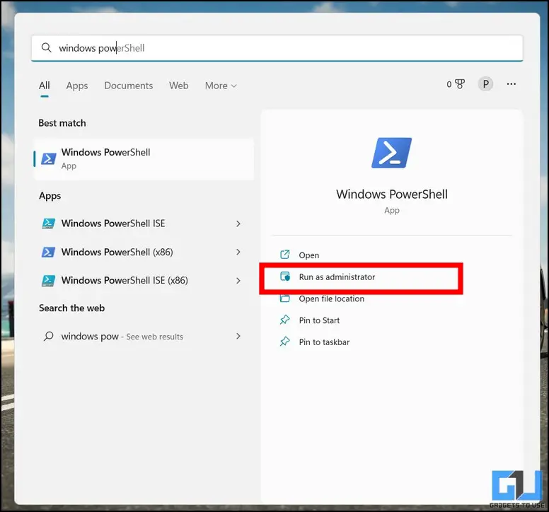Click web search magnifier icon beside windows pow

[x=48, y=337]
